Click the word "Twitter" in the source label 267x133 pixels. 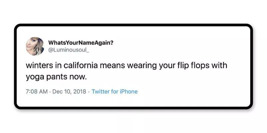pyautogui.click(x=101, y=91)
